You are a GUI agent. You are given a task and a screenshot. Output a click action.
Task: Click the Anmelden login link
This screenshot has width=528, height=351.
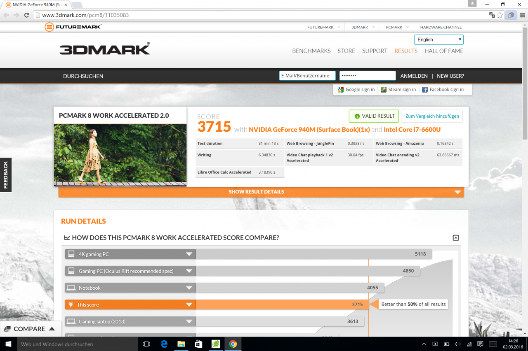(414, 76)
